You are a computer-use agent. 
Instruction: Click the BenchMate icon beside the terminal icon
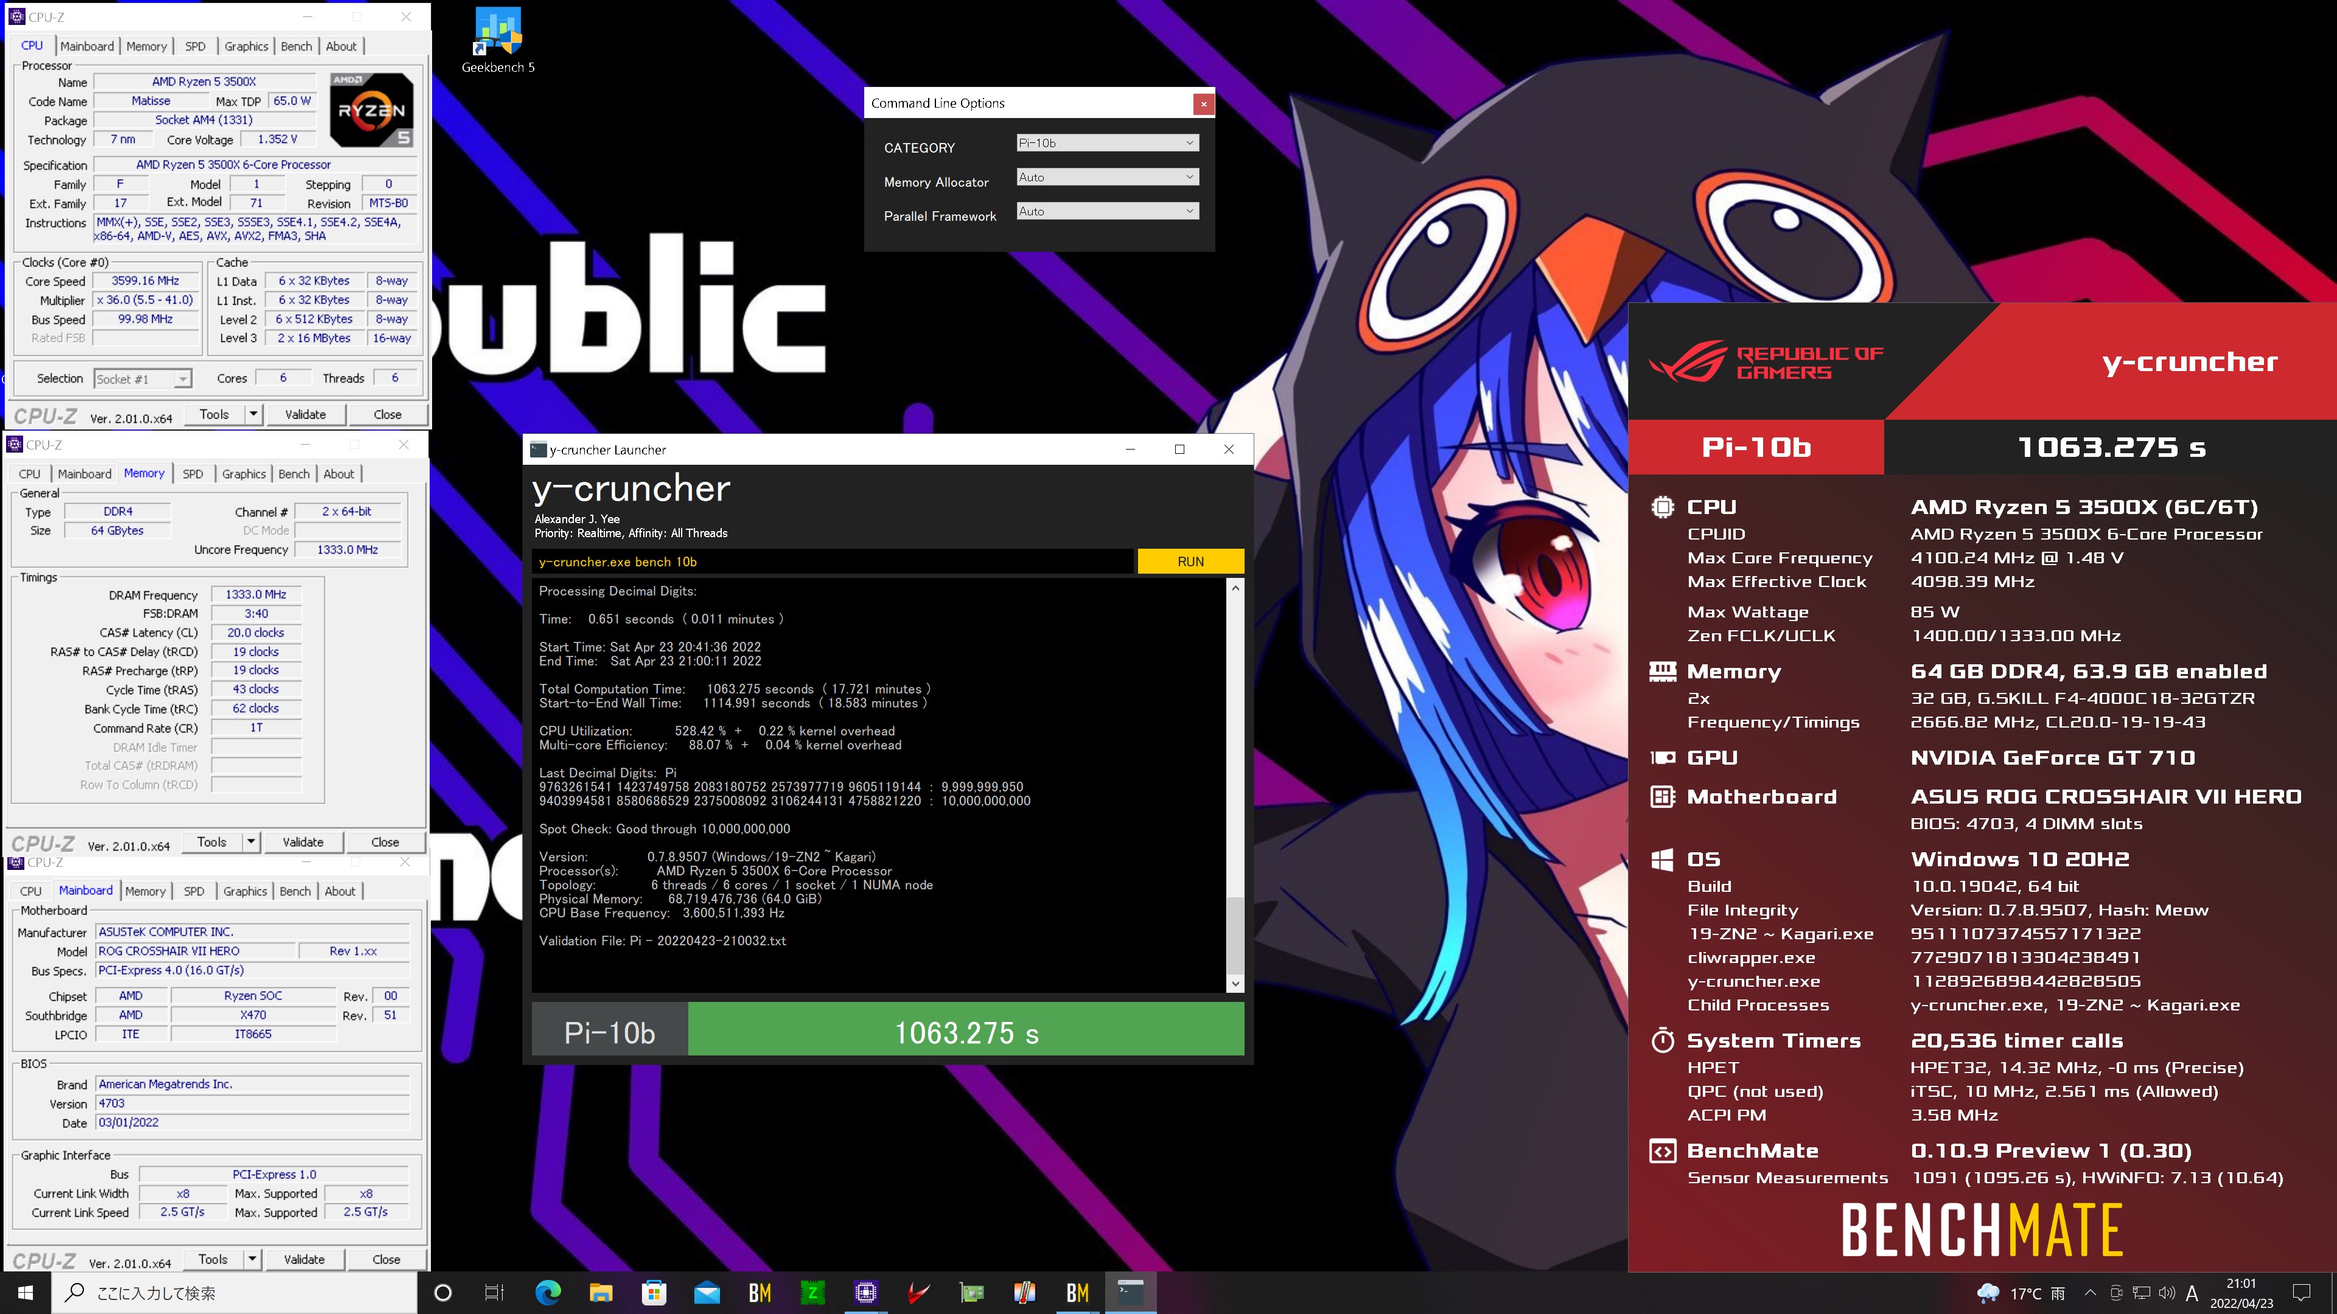pyautogui.click(x=1078, y=1292)
